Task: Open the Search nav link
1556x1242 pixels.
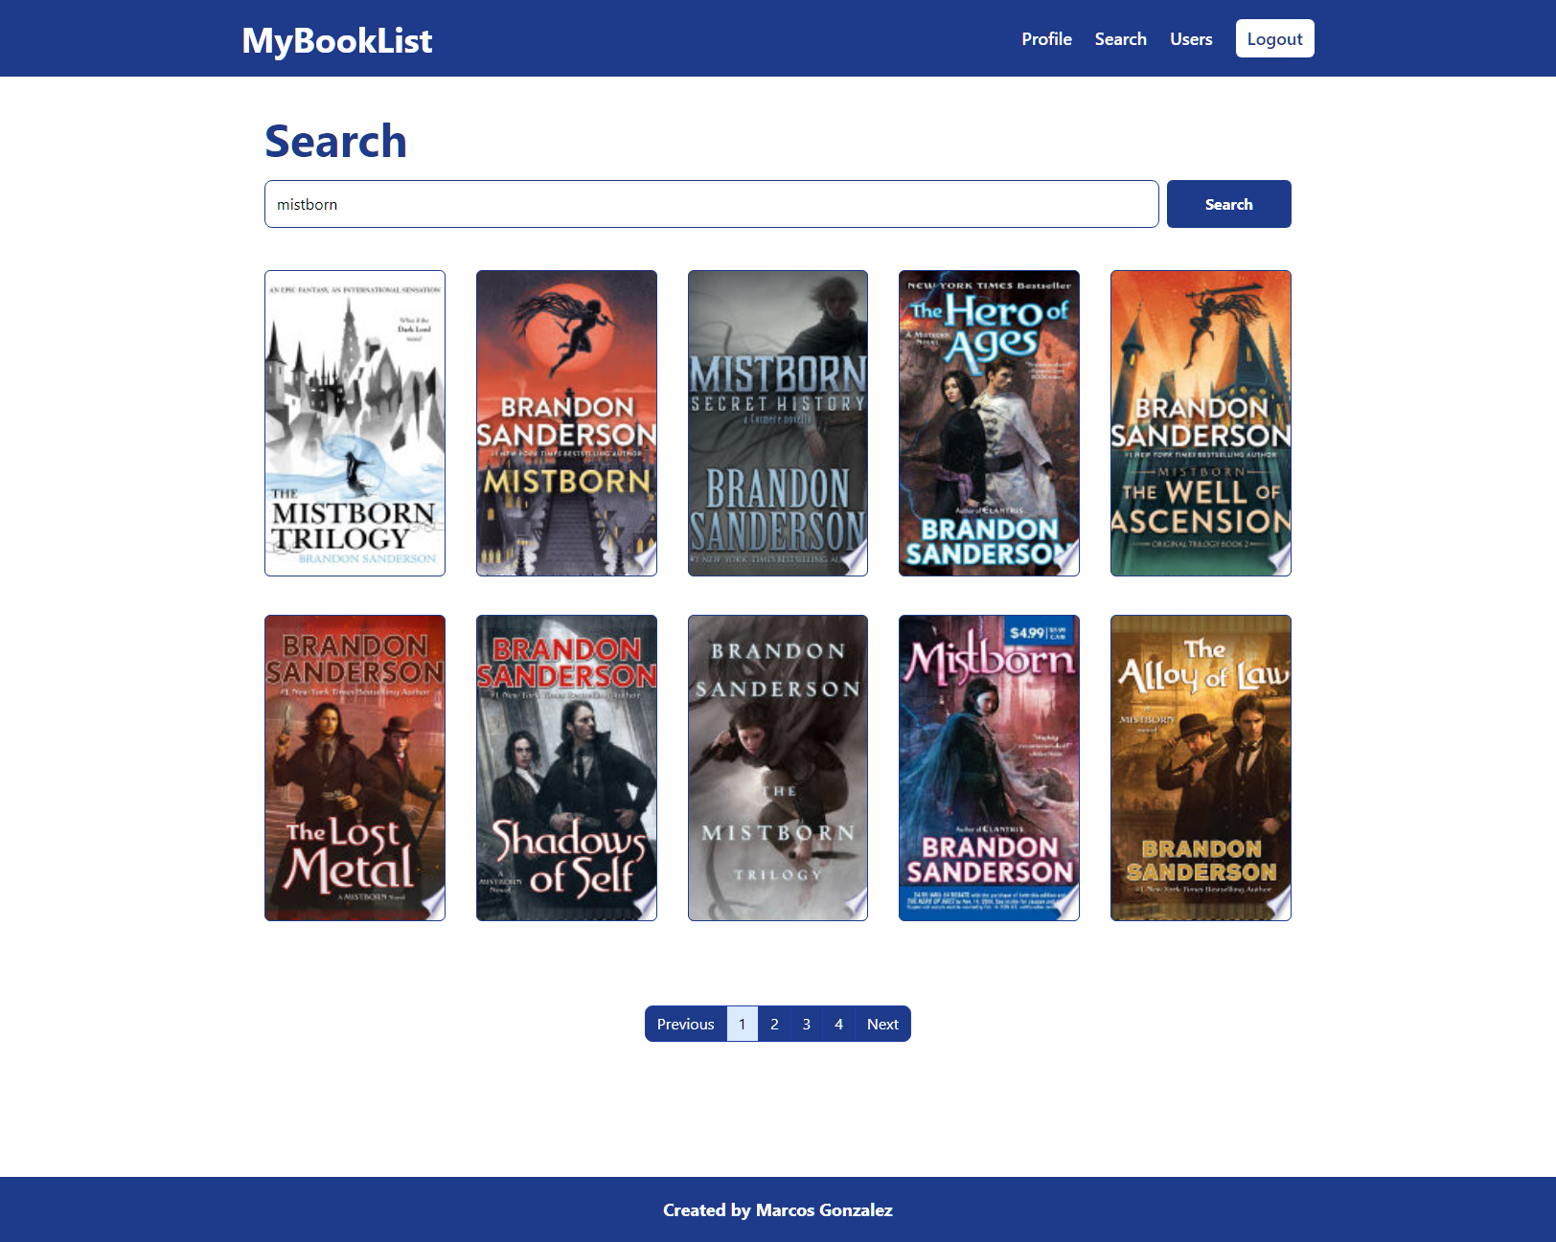Action: tap(1120, 39)
